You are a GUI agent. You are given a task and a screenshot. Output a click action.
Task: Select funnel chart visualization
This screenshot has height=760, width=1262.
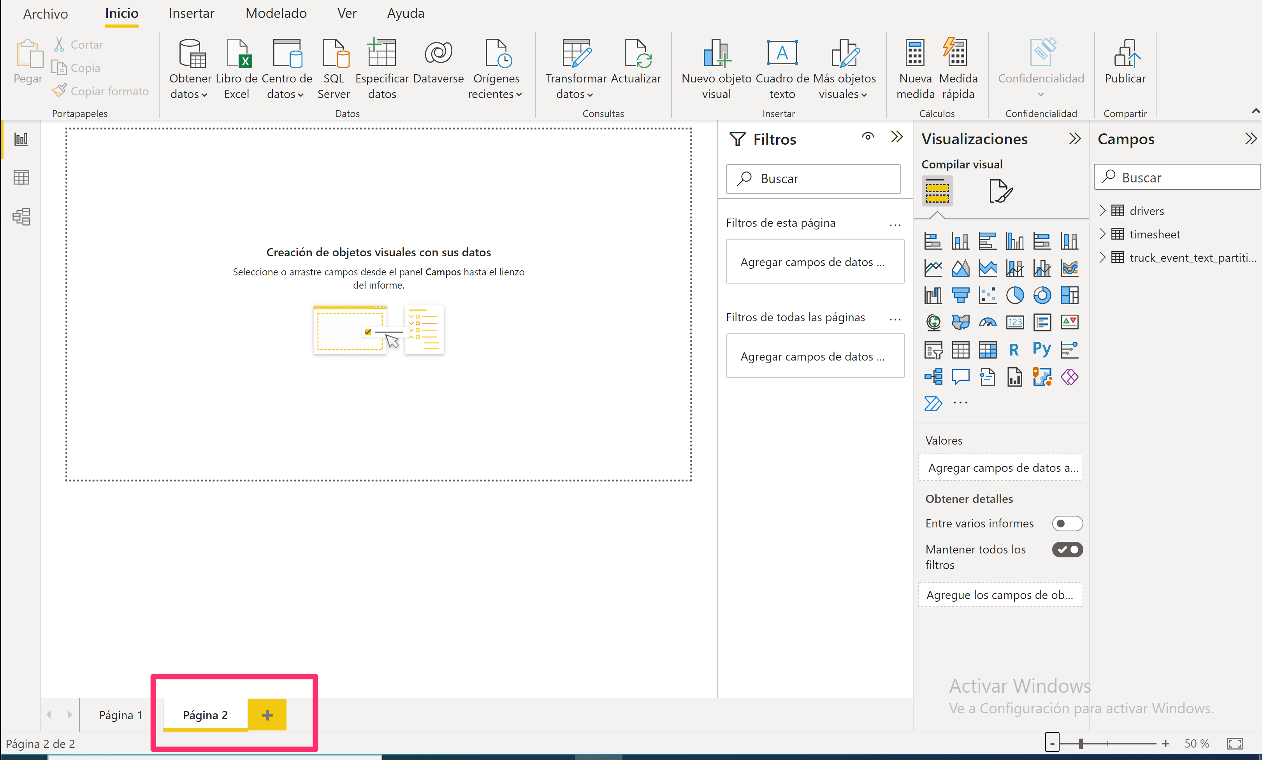coord(960,295)
